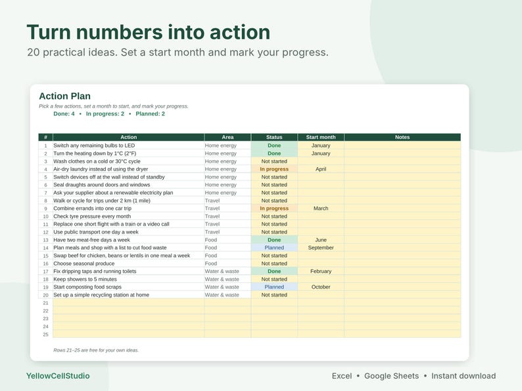
Task: Click 'Home energy' area for seal draughts row
Action: pos(227,185)
